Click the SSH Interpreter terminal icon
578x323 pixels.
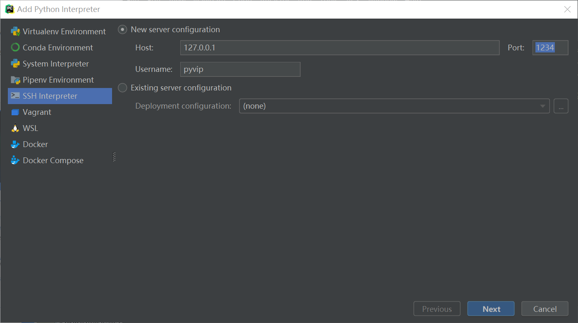(15, 96)
